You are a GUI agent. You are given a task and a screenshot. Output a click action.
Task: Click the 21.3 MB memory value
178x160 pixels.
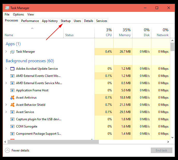(125, 105)
